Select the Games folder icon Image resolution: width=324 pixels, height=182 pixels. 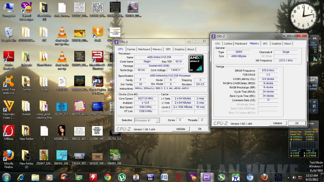pos(27,84)
